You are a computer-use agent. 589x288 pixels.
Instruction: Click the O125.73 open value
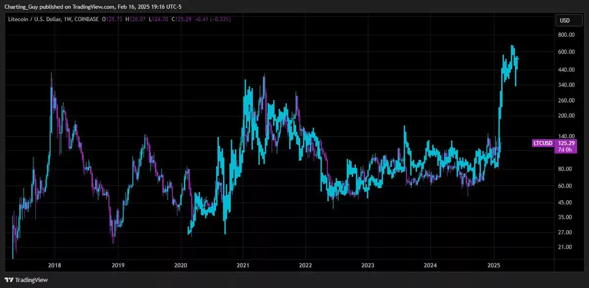tap(112, 19)
